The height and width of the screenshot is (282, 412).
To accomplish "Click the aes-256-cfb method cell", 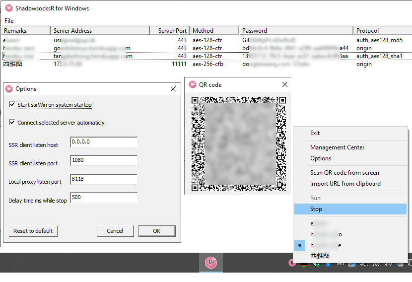I will pyautogui.click(x=208, y=64).
